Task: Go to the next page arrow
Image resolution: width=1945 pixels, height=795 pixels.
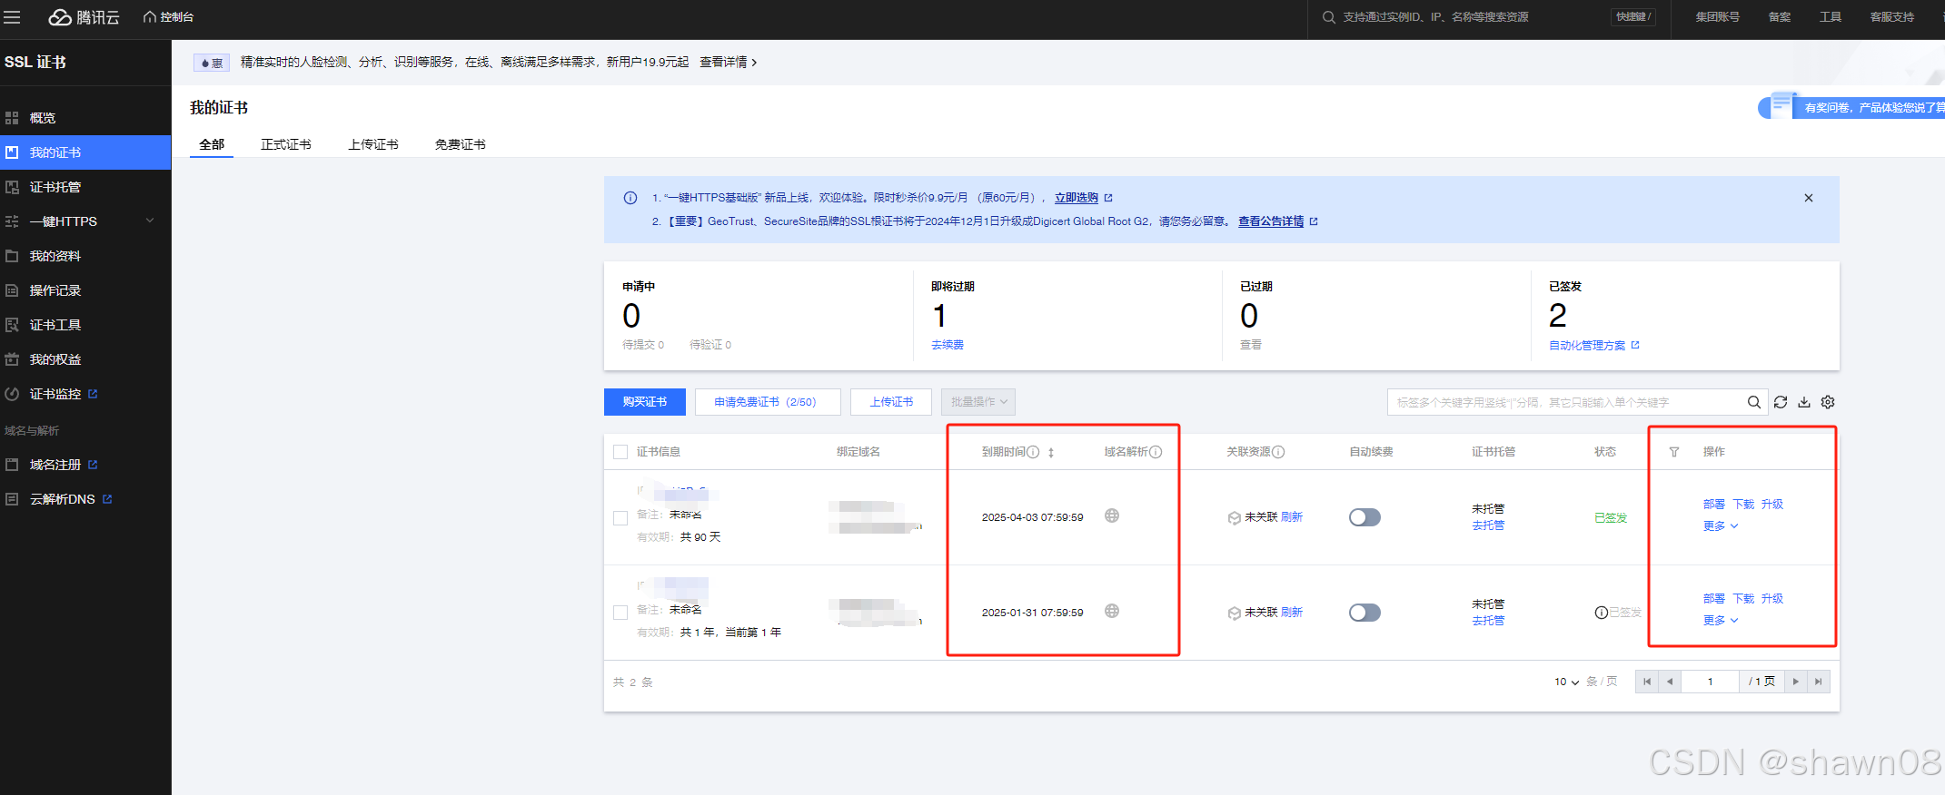Action: tap(1795, 682)
